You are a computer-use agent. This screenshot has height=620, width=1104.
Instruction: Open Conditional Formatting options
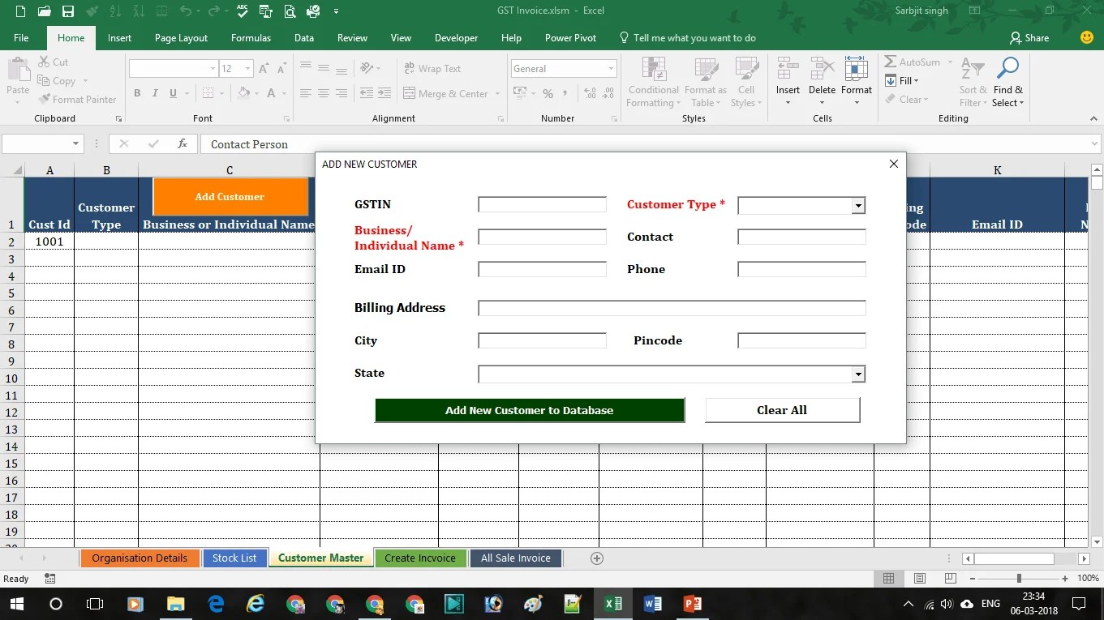652,81
